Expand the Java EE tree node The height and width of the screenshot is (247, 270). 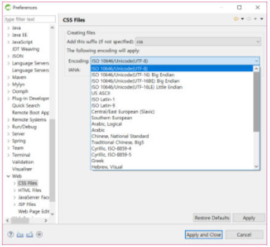(x=9, y=35)
